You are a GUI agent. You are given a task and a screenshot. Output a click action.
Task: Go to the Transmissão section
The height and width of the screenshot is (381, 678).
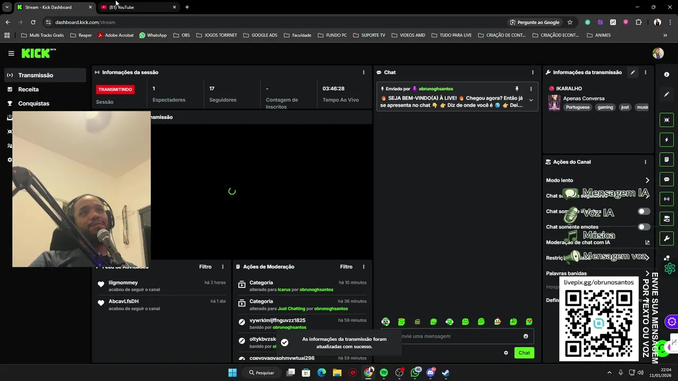[46, 75]
